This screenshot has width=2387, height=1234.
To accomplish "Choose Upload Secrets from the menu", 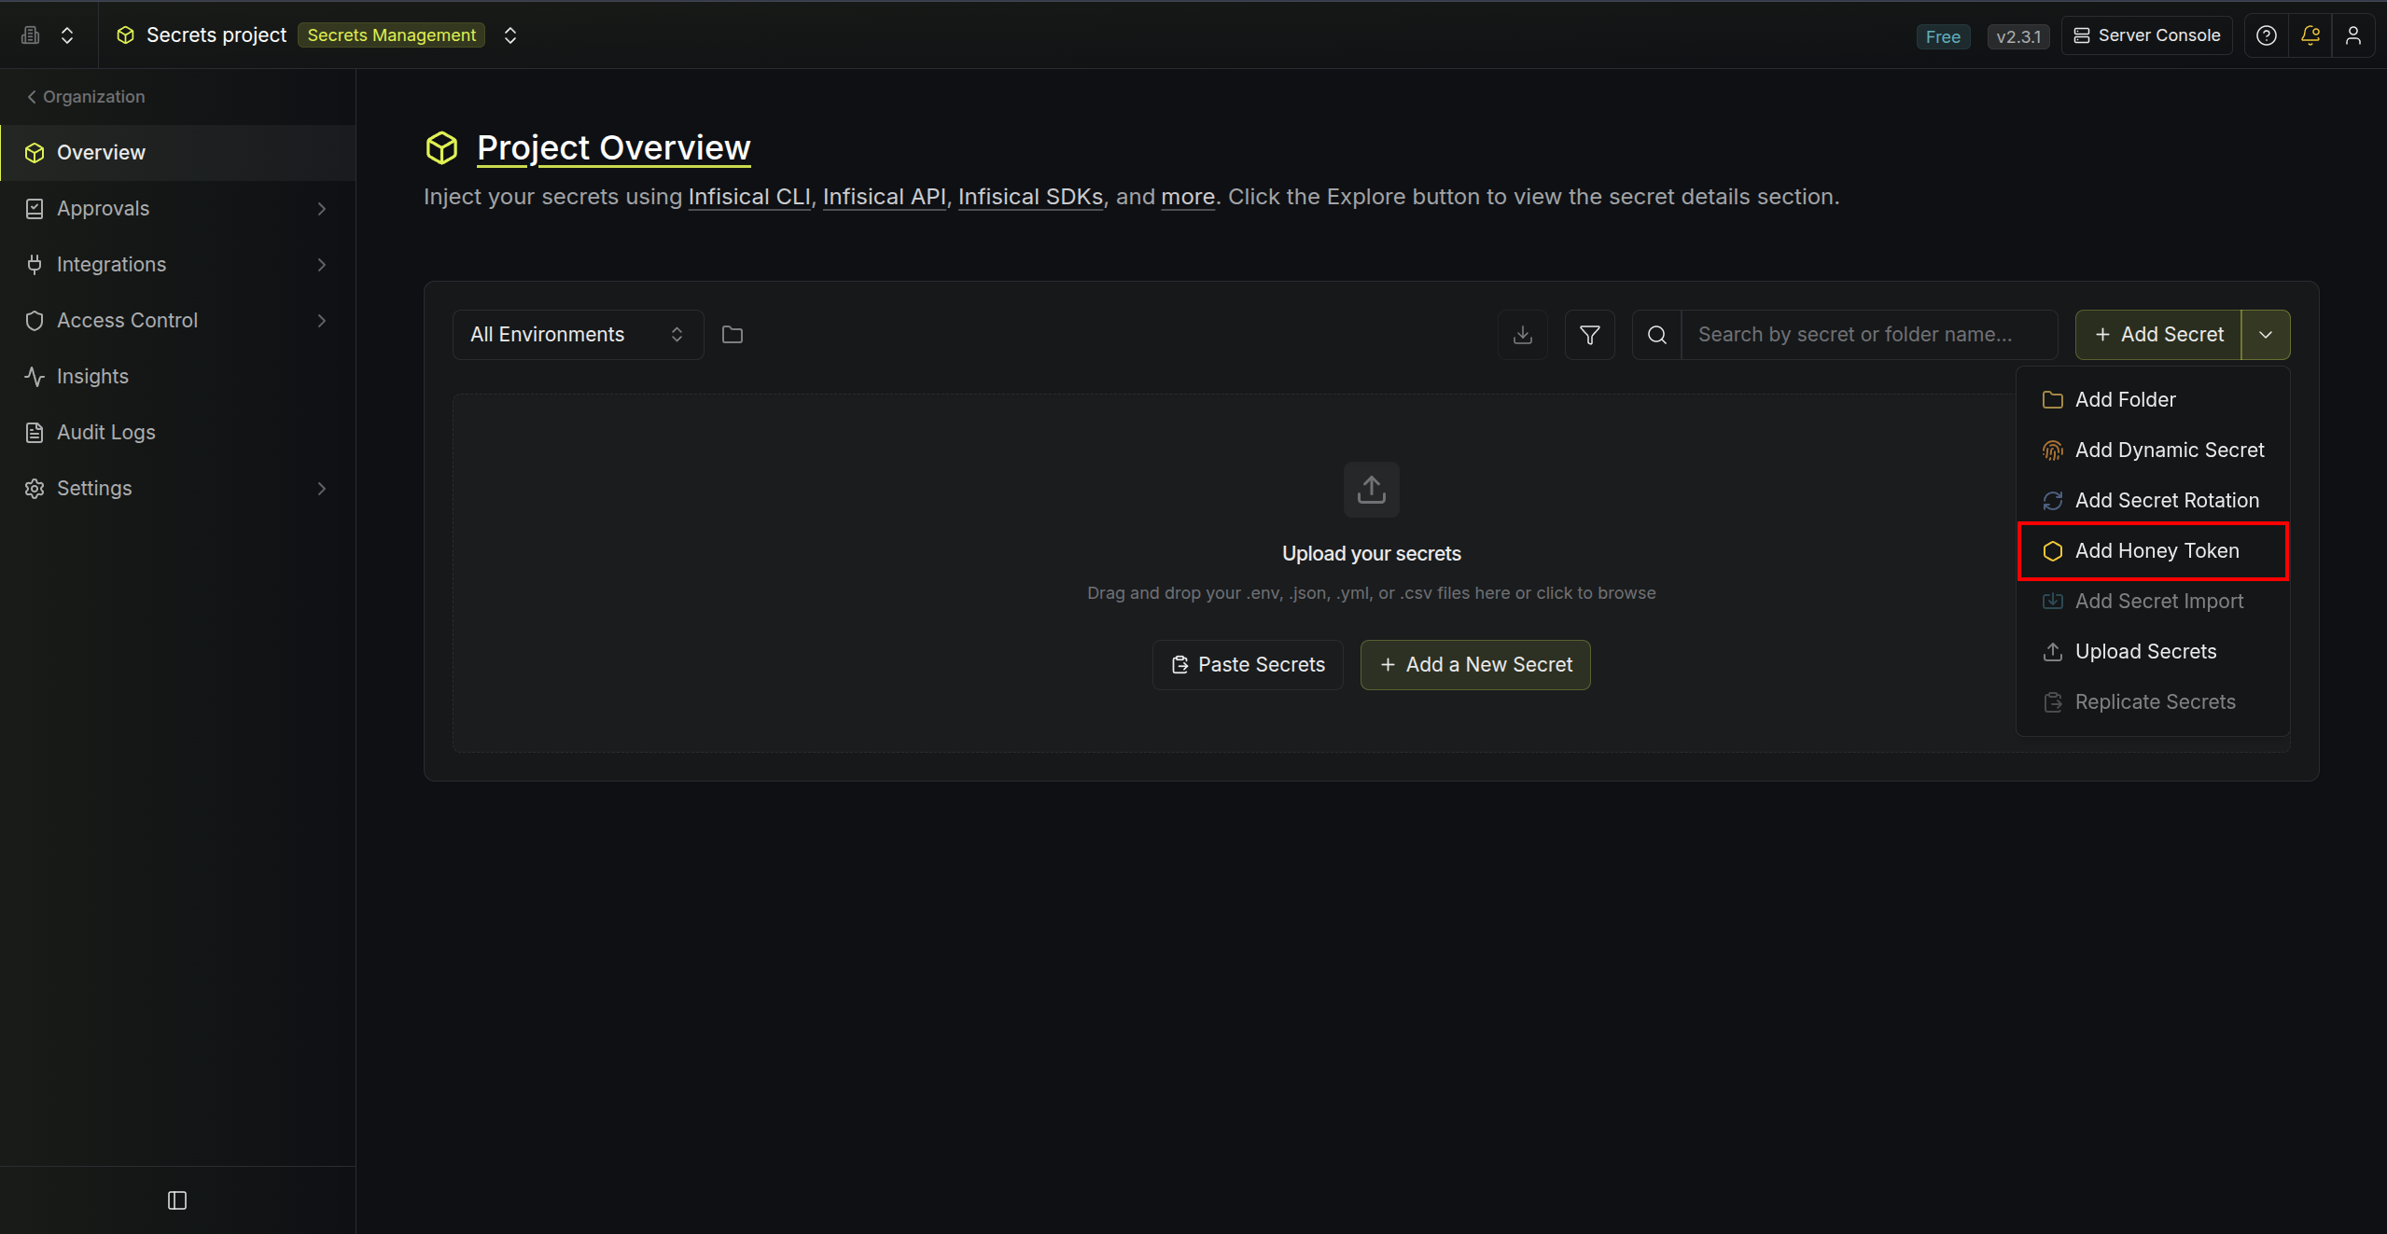I will tap(2154, 652).
